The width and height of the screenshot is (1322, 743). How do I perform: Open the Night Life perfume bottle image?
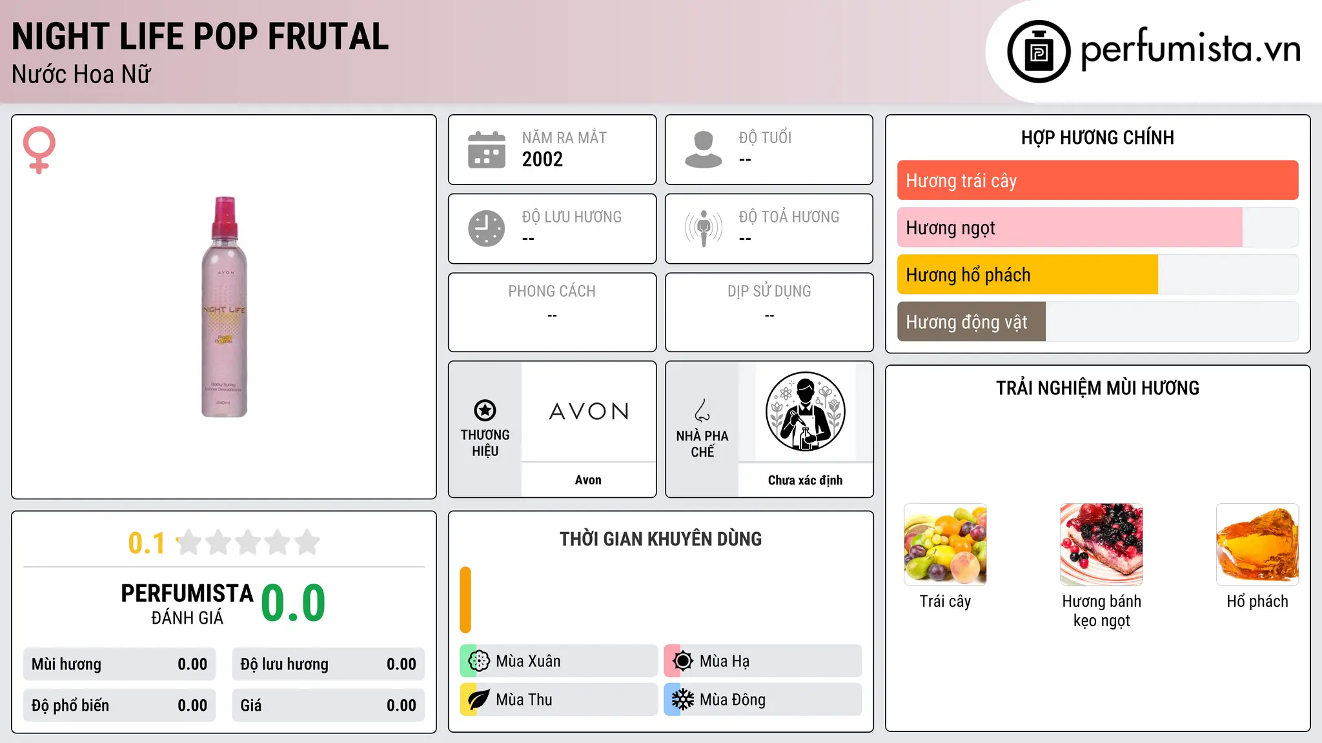tap(224, 307)
